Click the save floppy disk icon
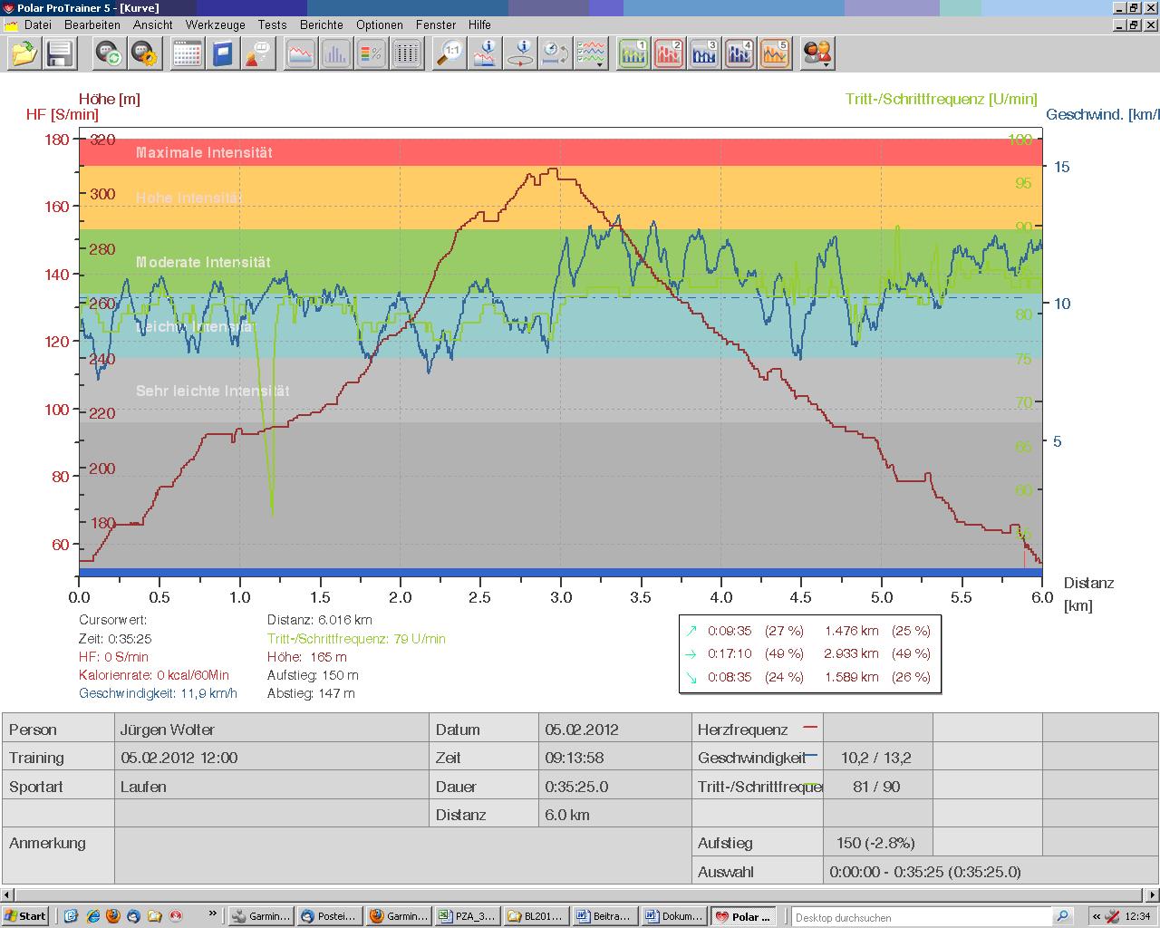Viewport: 1160px width, 928px height. point(60,54)
